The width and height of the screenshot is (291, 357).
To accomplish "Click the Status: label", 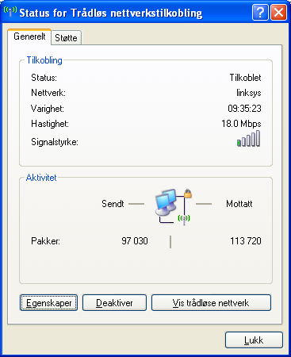I will pyautogui.click(x=44, y=78).
